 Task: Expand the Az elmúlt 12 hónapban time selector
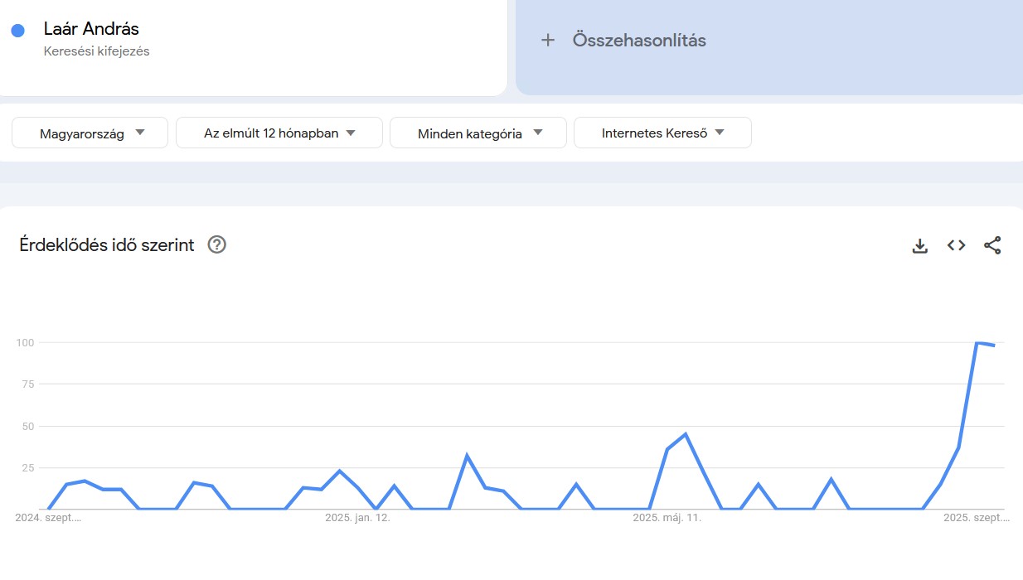point(279,133)
